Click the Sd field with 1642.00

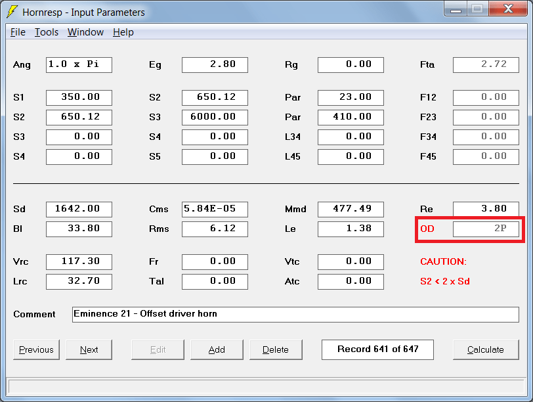point(79,209)
